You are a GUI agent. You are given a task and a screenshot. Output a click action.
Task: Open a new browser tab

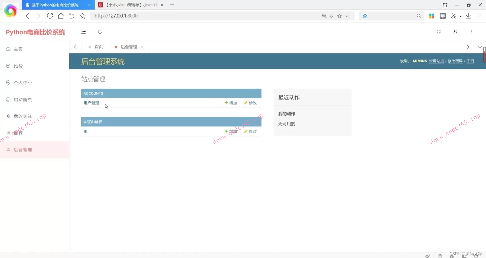click(172, 5)
